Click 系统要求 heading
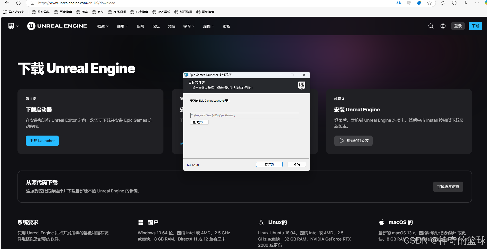 (28, 222)
